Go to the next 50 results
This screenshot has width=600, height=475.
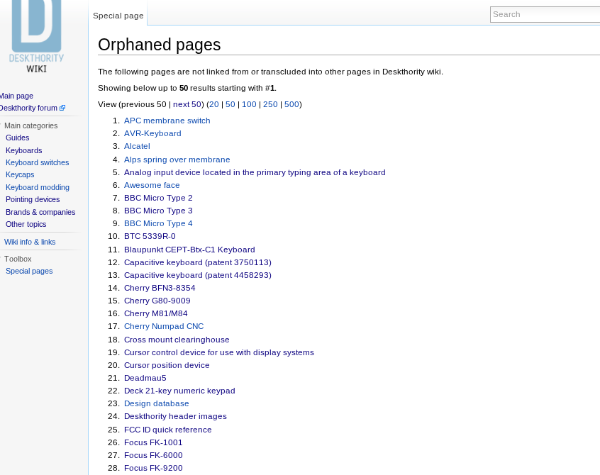[x=187, y=104]
